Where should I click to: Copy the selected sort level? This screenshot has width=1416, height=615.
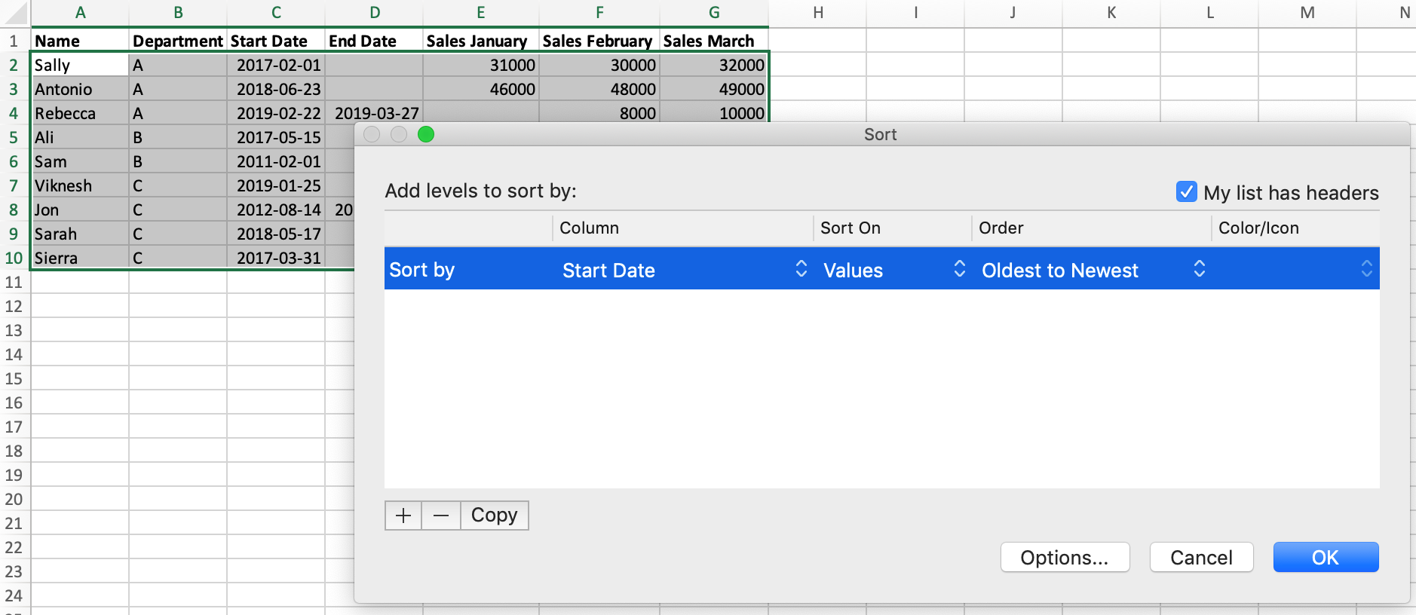click(494, 516)
